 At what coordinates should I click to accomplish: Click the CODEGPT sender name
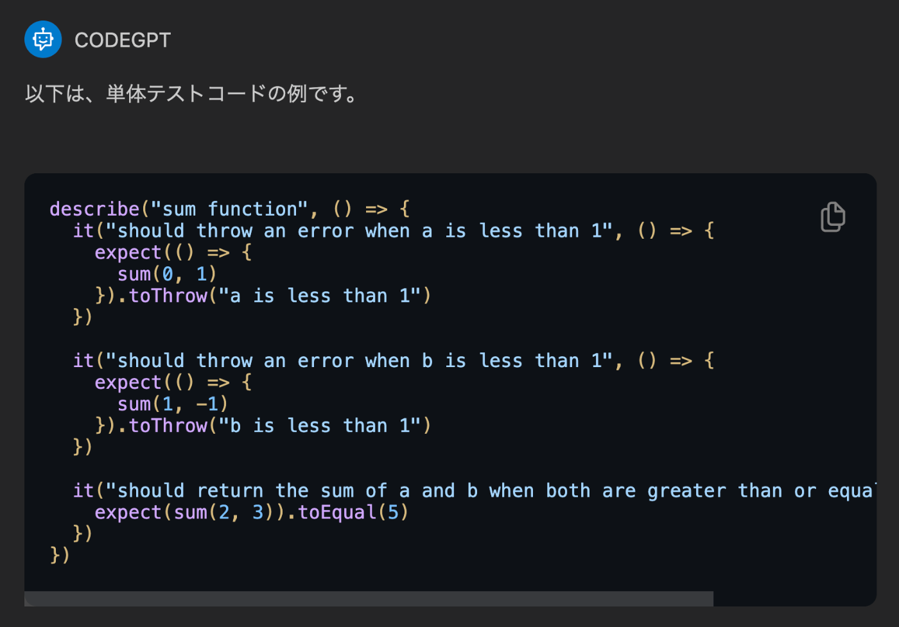click(x=123, y=40)
